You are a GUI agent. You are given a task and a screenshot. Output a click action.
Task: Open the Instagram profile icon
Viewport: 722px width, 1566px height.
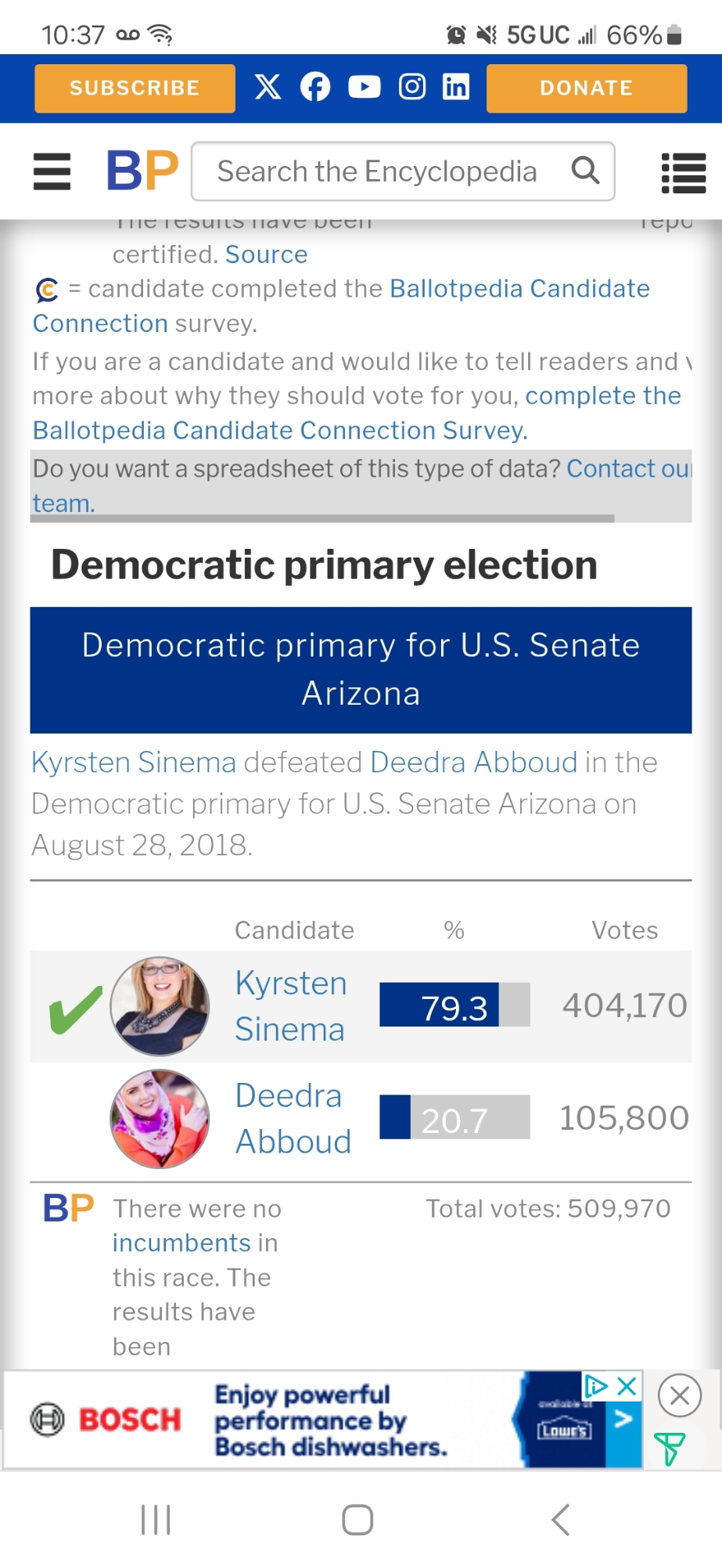(412, 87)
